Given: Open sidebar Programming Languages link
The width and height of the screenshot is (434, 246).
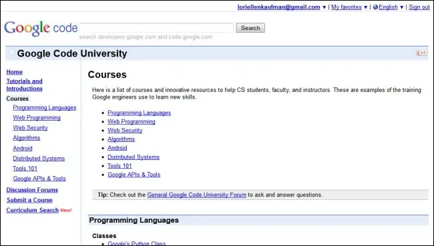Looking at the screenshot, I should pyautogui.click(x=45, y=107).
